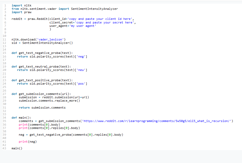This screenshot has height=163, width=242.
Task: Click the get_submission_comments function definition
Action: click(41, 94)
